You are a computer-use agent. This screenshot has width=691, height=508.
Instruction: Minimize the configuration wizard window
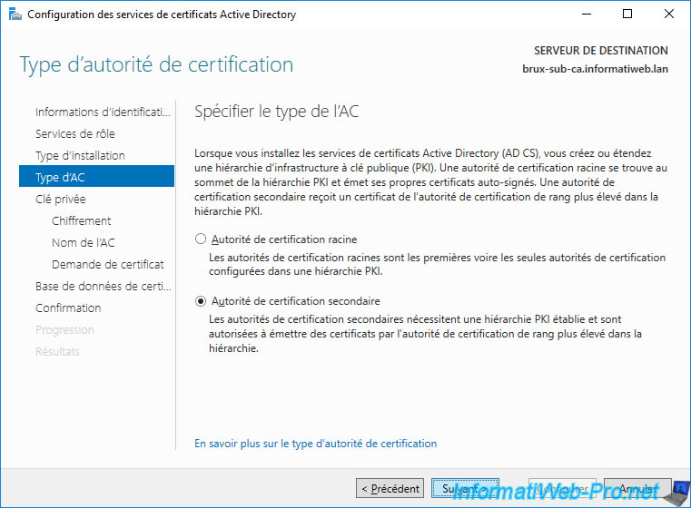[586, 15]
